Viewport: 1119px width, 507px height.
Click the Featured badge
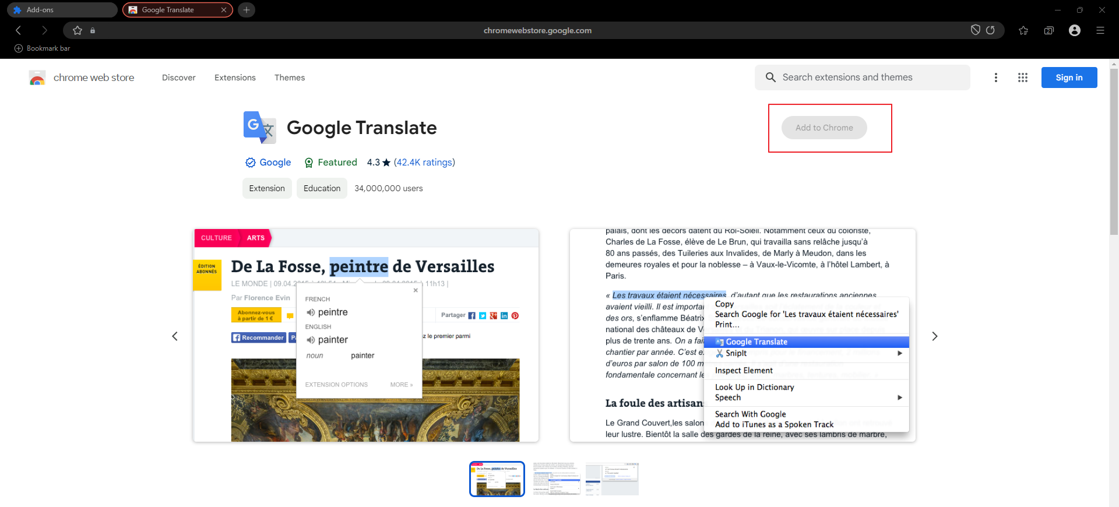[x=331, y=163]
